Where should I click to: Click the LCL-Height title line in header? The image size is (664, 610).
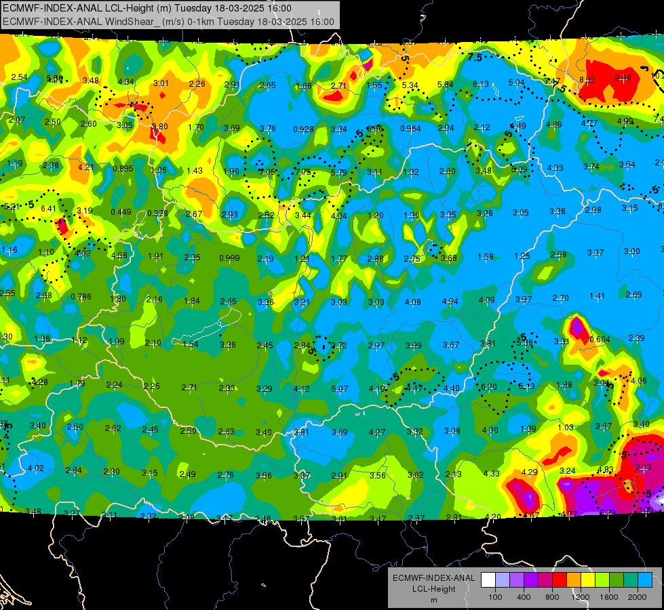point(147,8)
